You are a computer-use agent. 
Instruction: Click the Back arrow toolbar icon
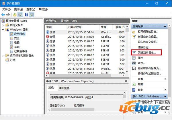(3, 15)
